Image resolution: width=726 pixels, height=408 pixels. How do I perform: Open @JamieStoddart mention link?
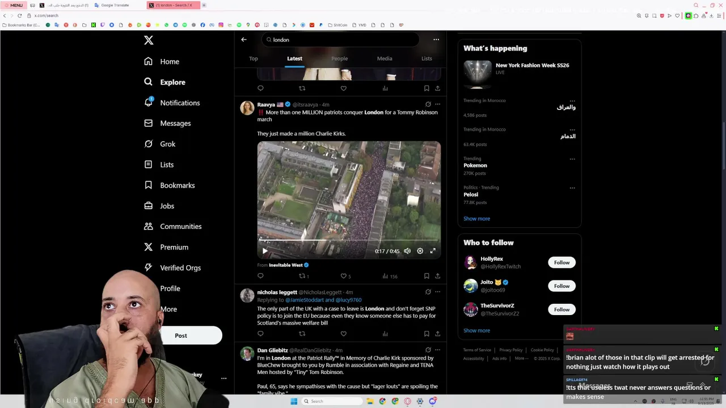tap(304, 300)
